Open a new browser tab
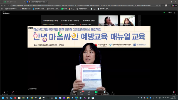 click(50, 2)
